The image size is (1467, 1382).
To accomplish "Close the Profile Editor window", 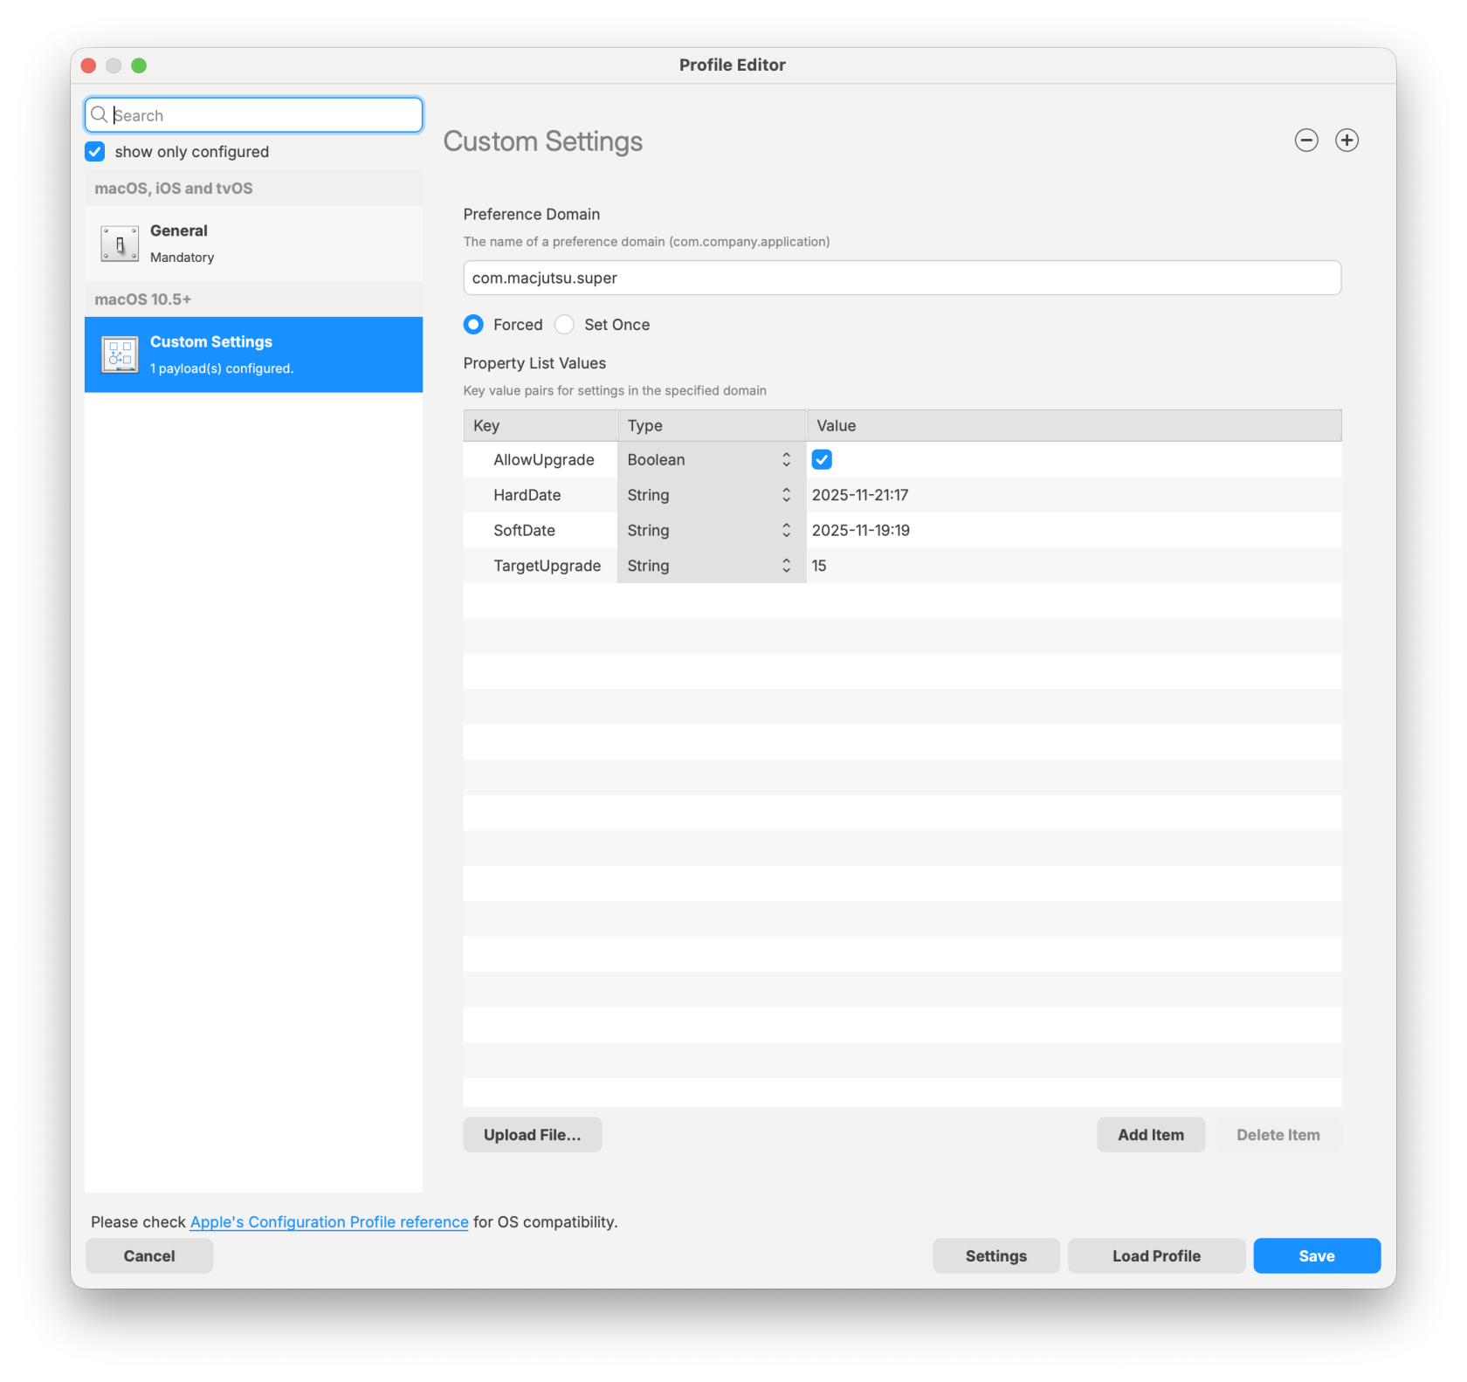I will (88, 65).
